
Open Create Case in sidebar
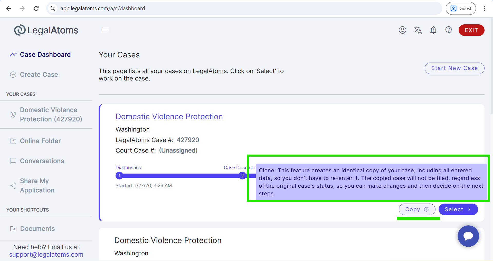click(39, 75)
